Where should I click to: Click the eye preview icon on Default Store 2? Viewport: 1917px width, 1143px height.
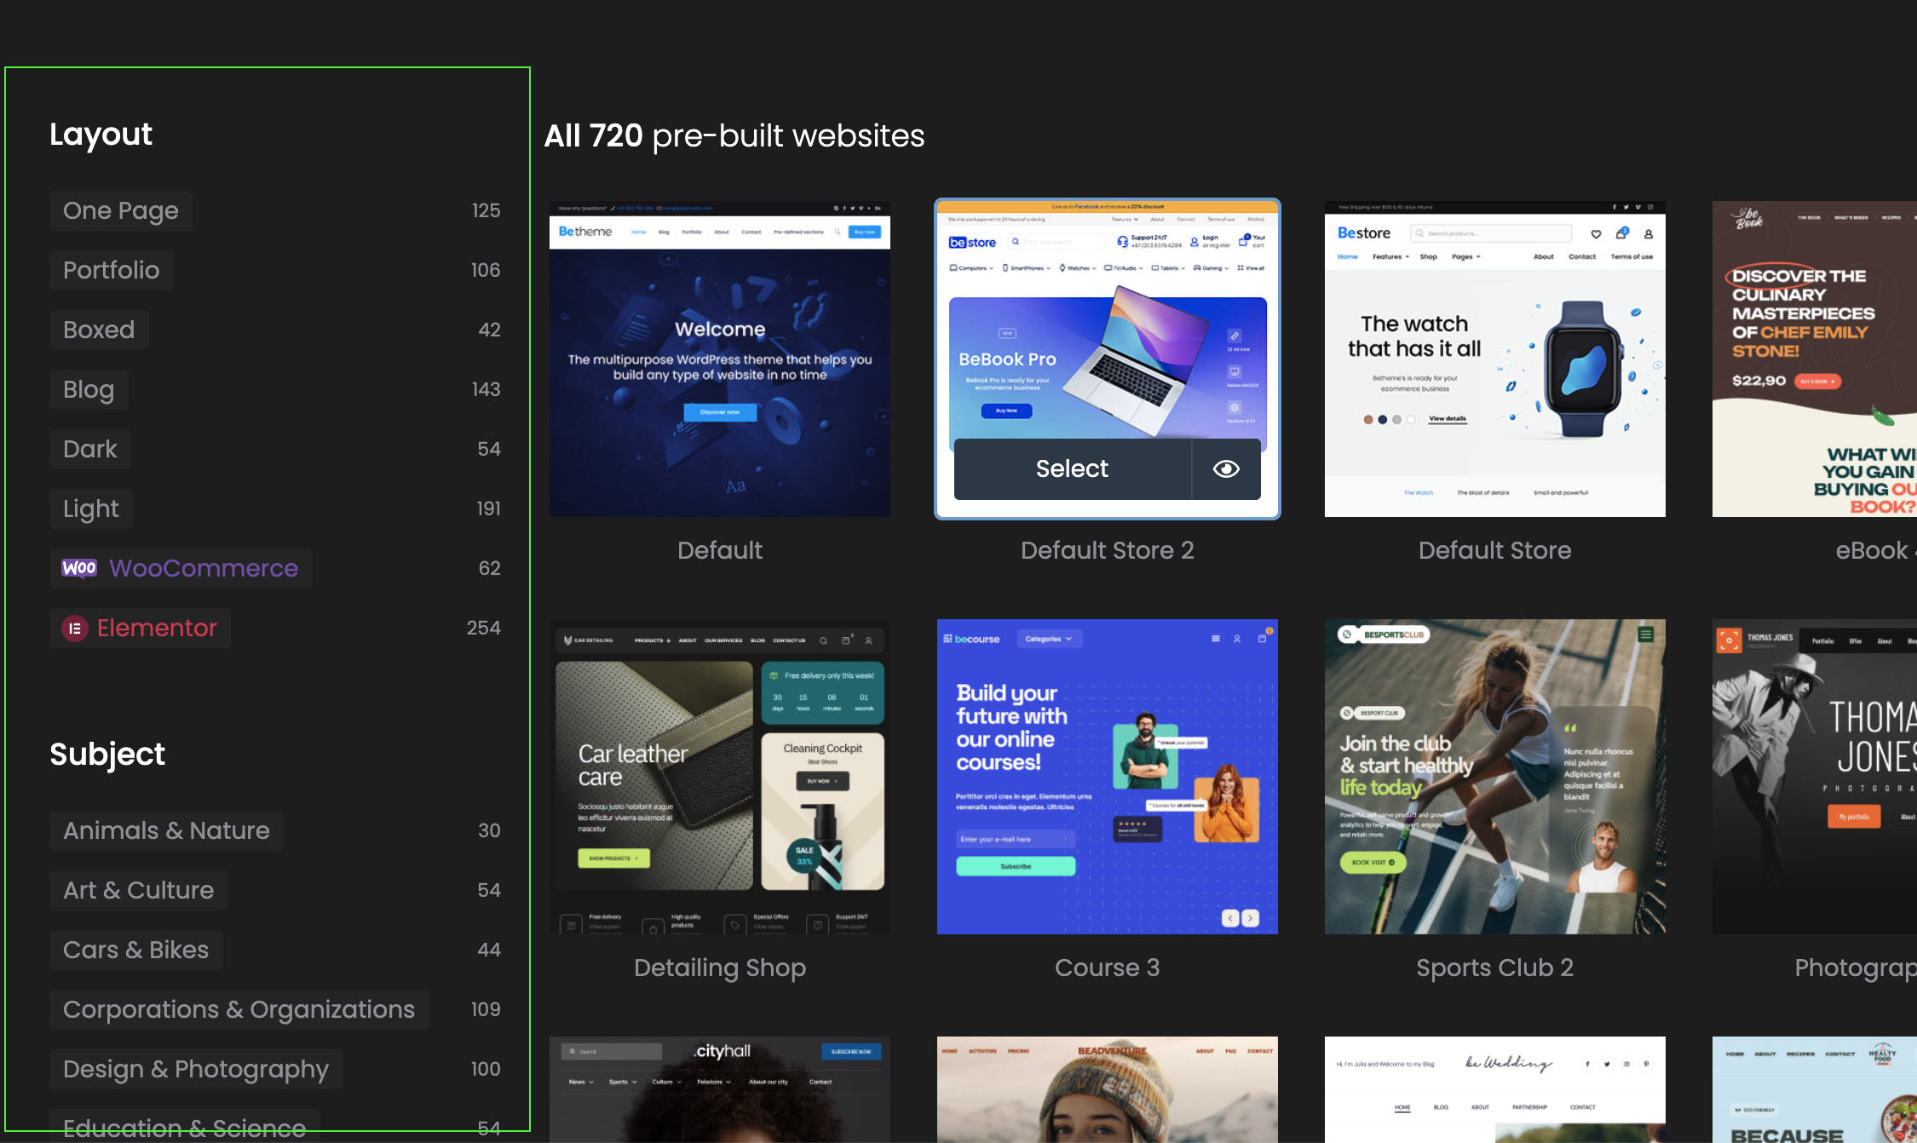pyautogui.click(x=1226, y=469)
